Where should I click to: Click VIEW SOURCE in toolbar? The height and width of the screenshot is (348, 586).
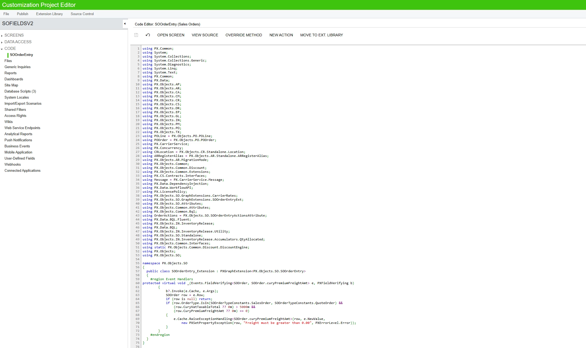(205, 35)
